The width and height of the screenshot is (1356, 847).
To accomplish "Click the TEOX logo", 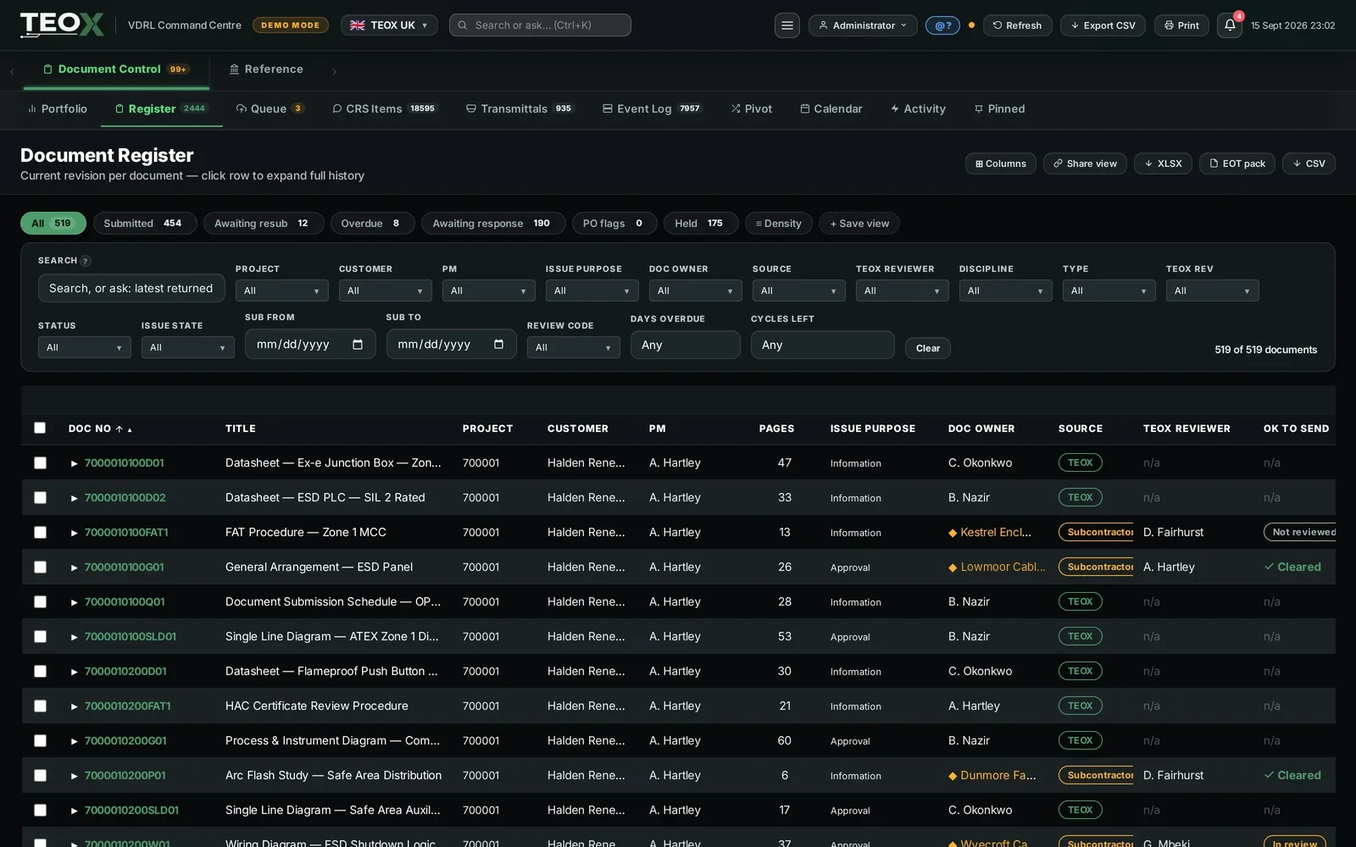I will point(62,25).
